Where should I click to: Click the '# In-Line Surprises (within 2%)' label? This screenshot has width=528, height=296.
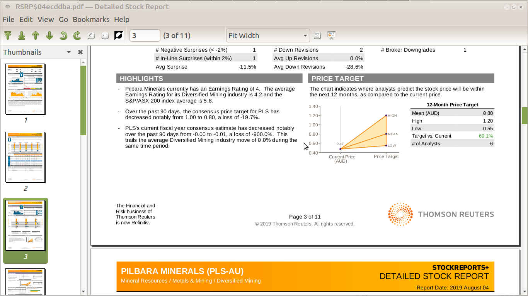coord(194,59)
